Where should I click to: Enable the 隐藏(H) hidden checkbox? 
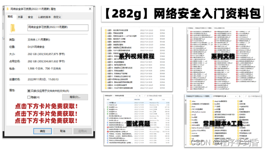(29, 97)
